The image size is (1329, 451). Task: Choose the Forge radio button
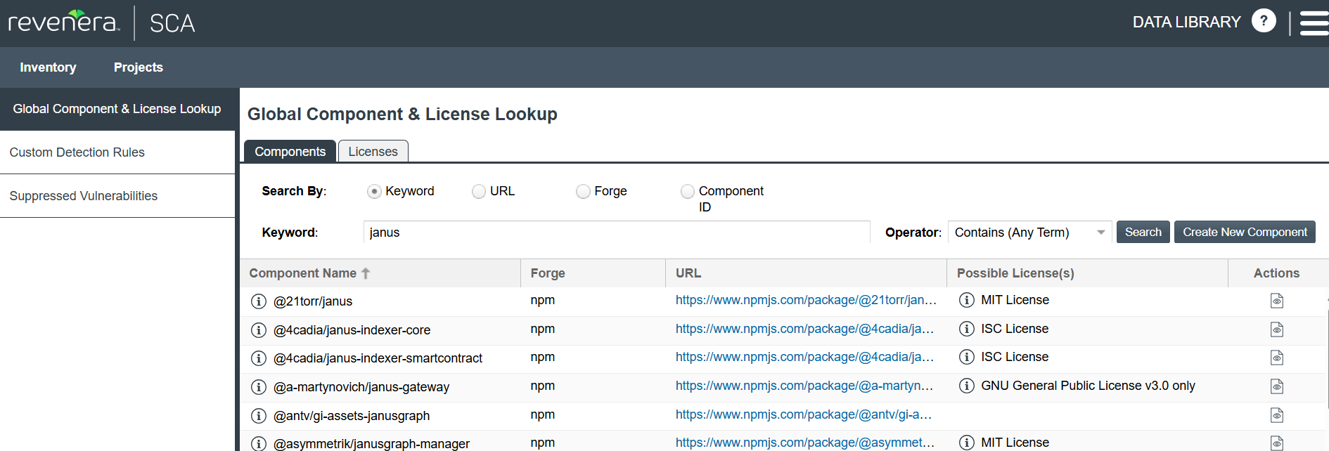click(x=583, y=192)
